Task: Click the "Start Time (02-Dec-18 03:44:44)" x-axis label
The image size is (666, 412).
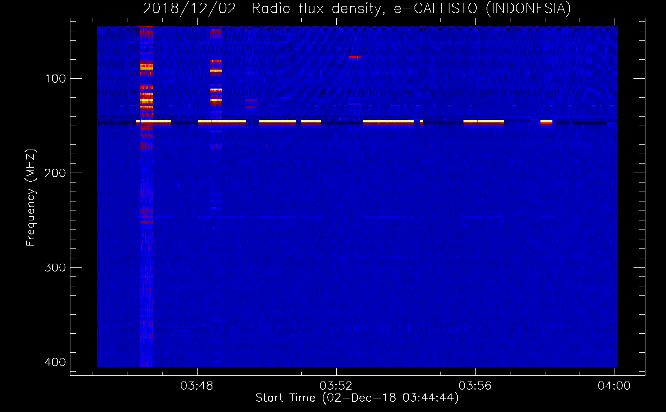Action: (x=357, y=398)
